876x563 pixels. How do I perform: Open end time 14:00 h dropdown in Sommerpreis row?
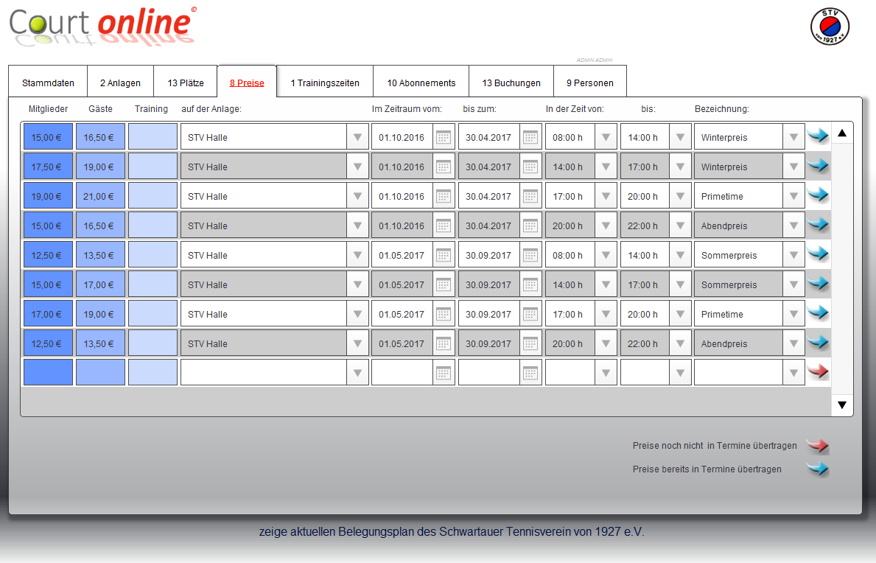[x=680, y=255]
